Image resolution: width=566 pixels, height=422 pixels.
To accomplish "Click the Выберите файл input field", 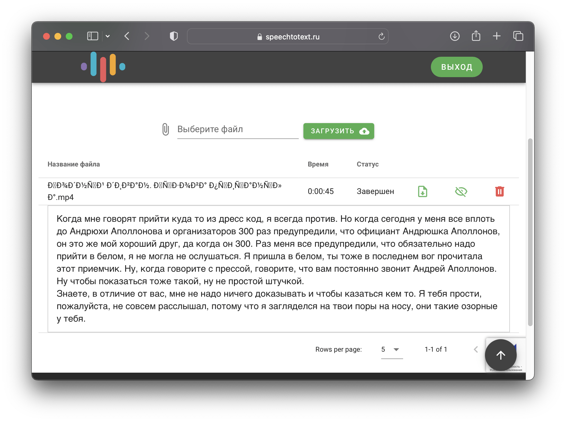I will click(238, 130).
